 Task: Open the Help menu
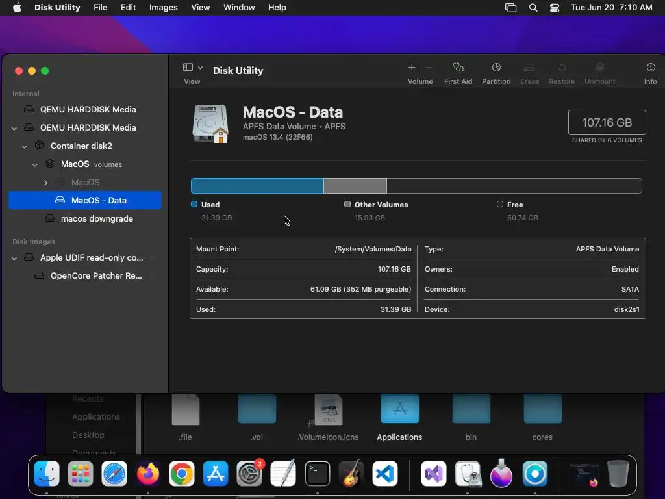tap(277, 8)
